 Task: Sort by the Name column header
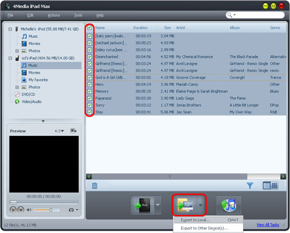(100, 28)
